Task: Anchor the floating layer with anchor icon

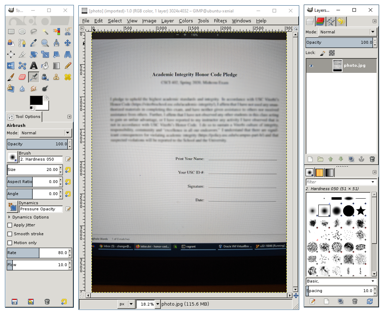Action: pyautogui.click(x=361, y=159)
